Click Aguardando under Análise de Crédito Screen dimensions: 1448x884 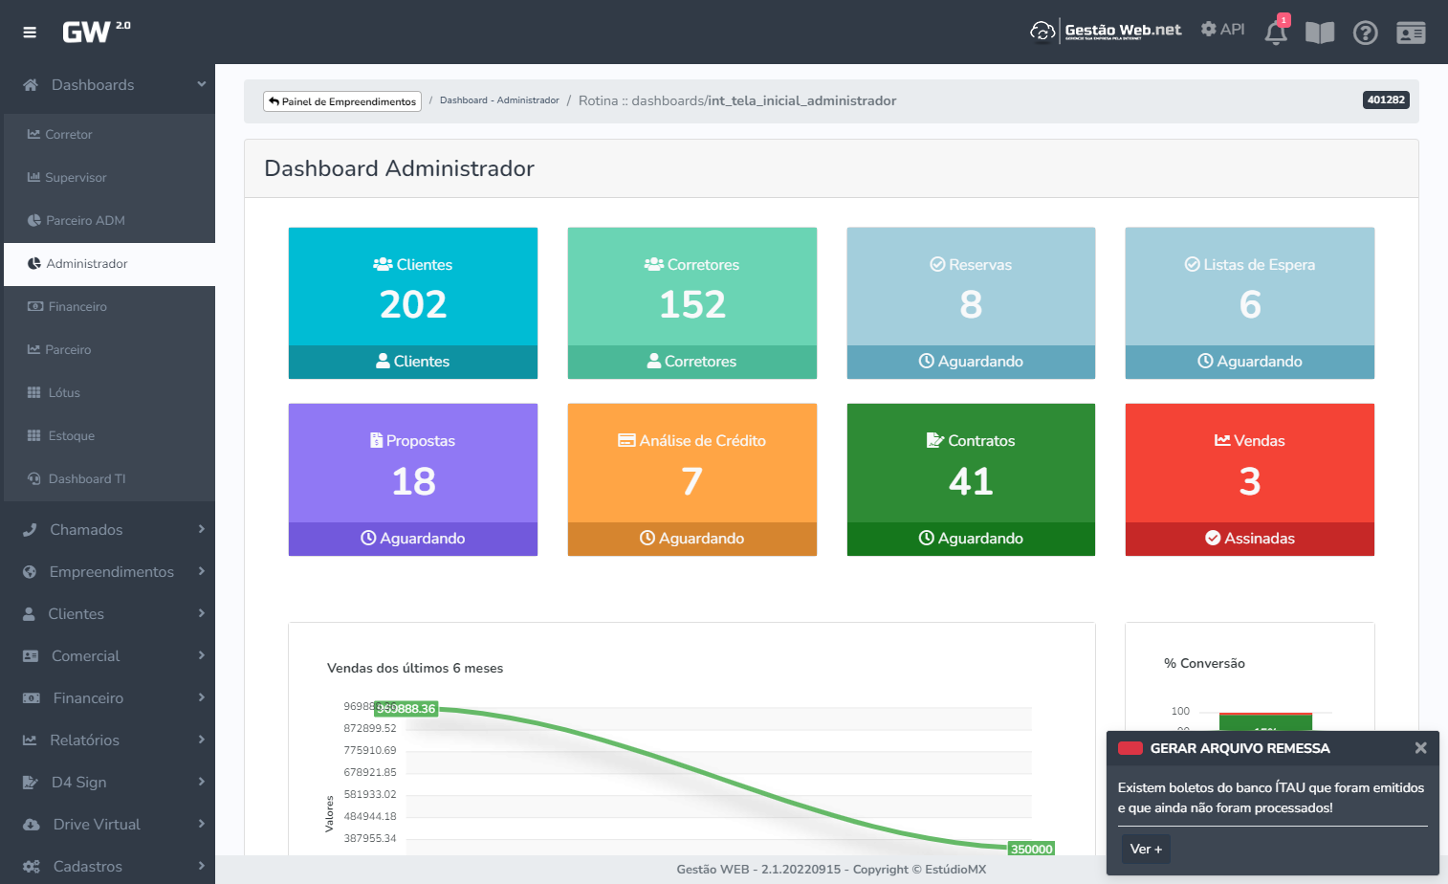coord(691,539)
